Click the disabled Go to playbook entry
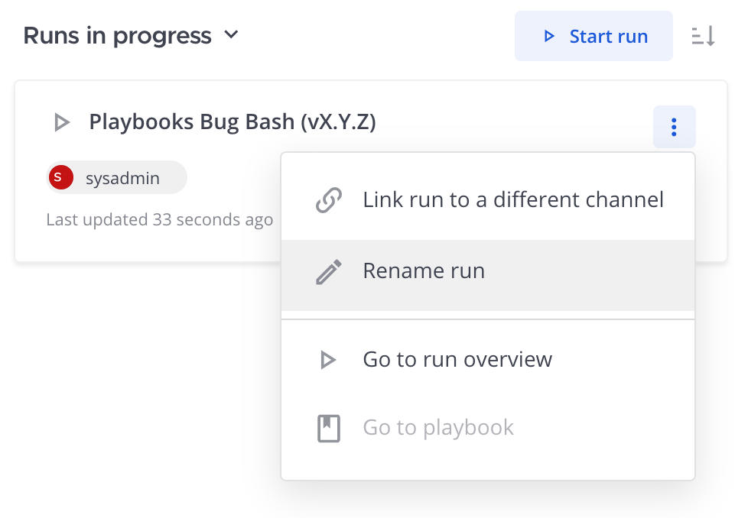The width and height of the screenshot is (748, 518). pos(438,427)
